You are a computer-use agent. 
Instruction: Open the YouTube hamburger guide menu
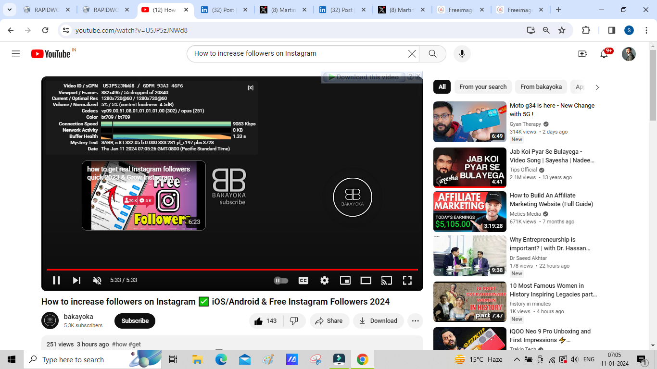pos(16,54)
